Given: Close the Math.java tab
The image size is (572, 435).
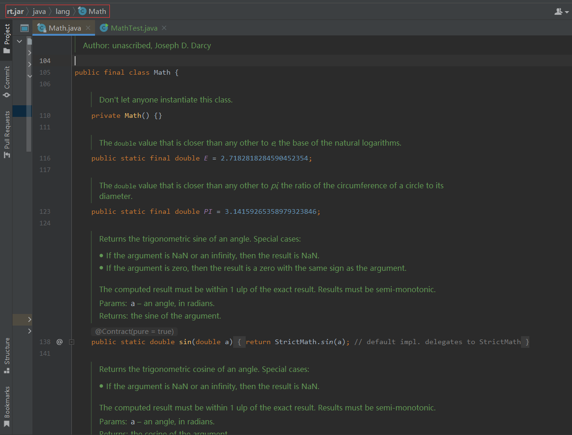Looking at the screenshot, I should (x=88, y=28).
